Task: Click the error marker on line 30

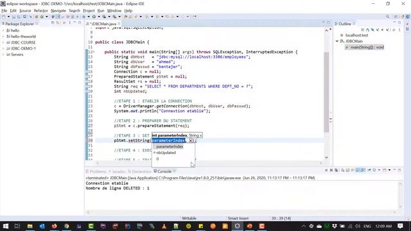Action: coord(87,141)
